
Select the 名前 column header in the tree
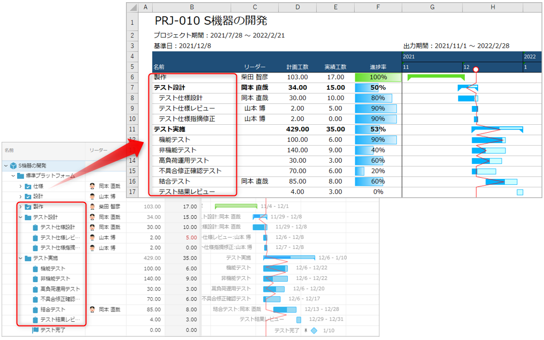[x=9, y=152]
